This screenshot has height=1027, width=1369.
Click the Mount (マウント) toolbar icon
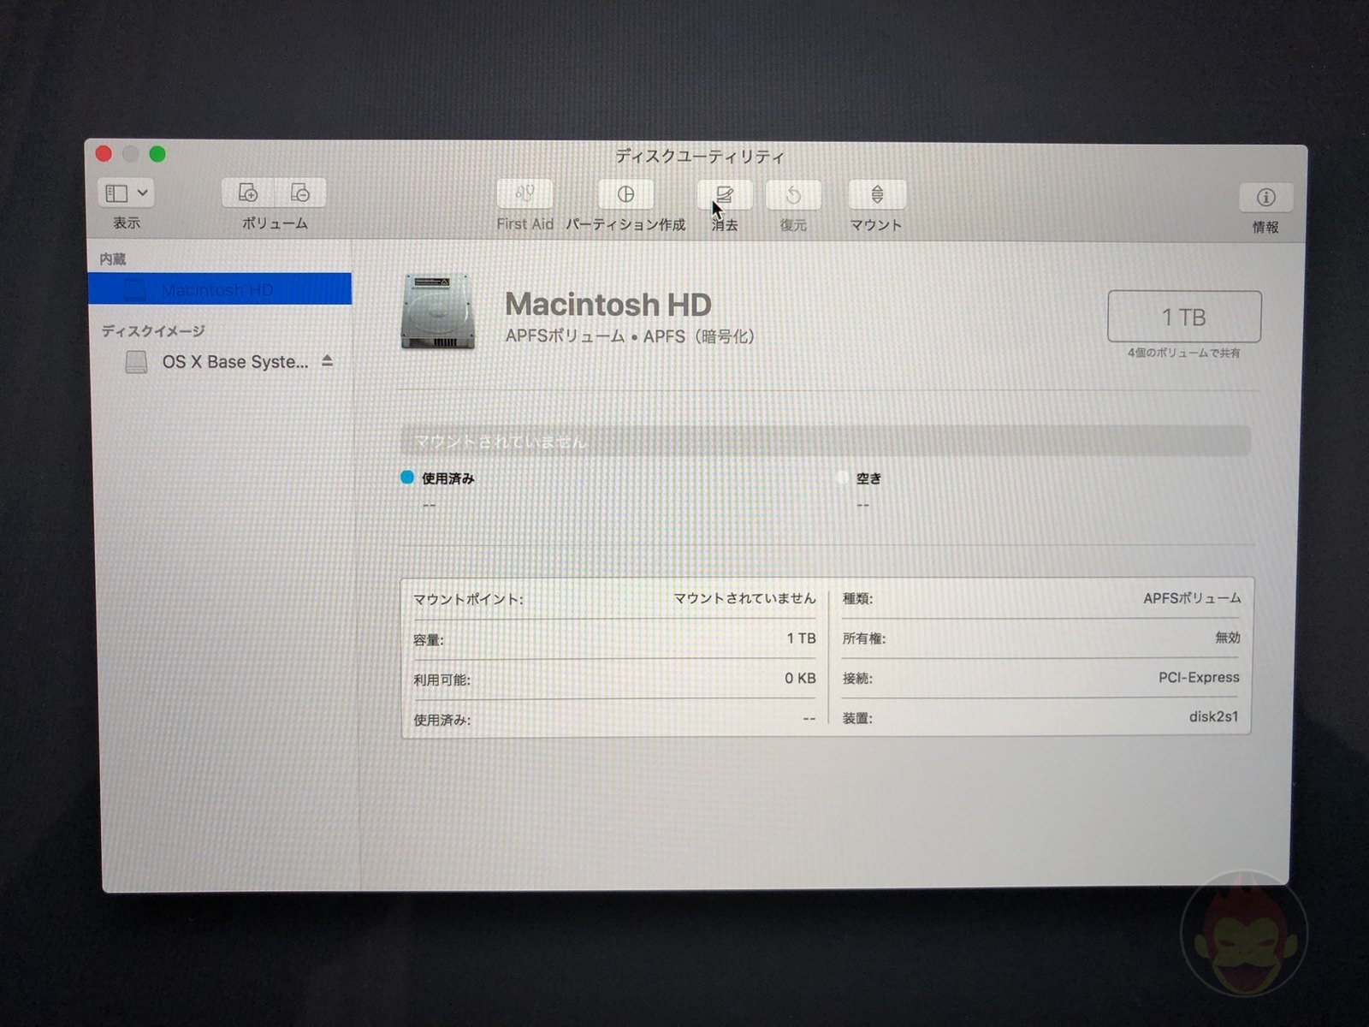[876, 195]
